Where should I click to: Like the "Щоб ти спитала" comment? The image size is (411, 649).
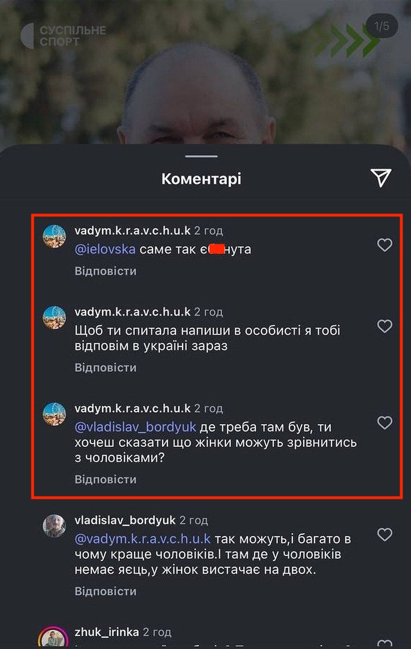click(385, 326)
